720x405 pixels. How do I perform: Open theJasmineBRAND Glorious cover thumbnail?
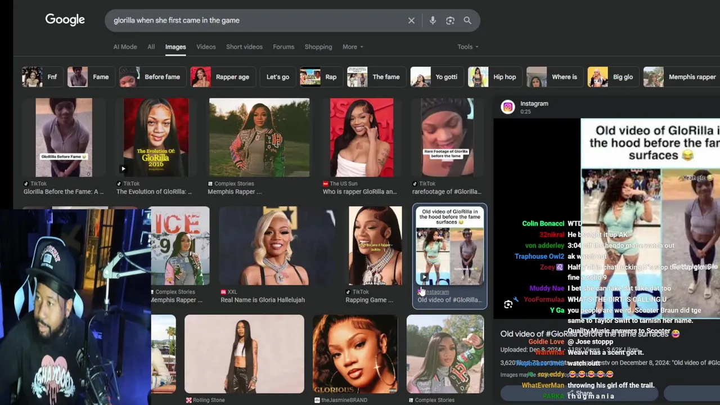355,354
